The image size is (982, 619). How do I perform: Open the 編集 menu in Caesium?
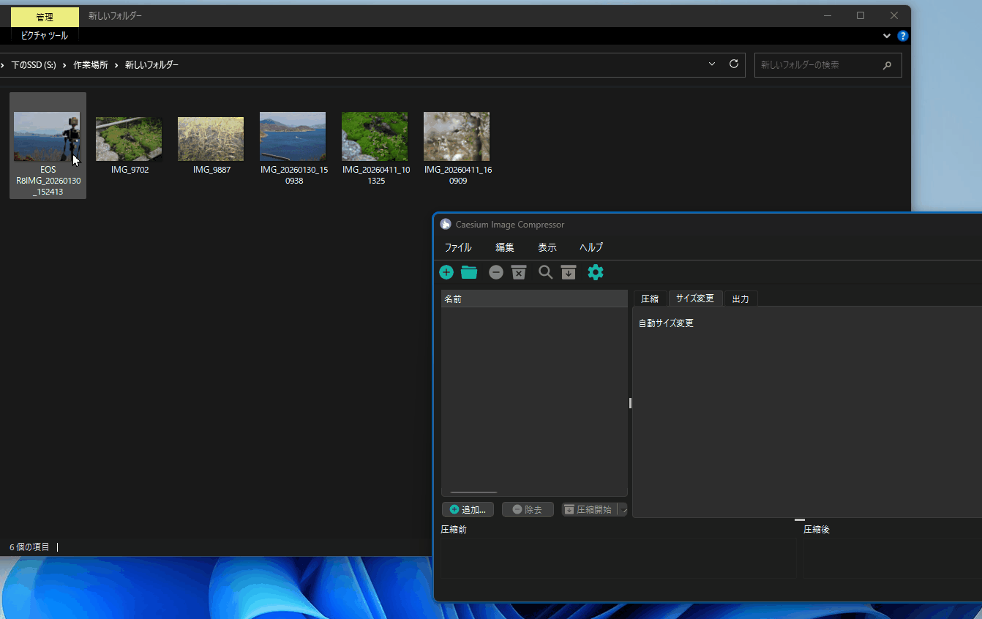pos(505,247)
